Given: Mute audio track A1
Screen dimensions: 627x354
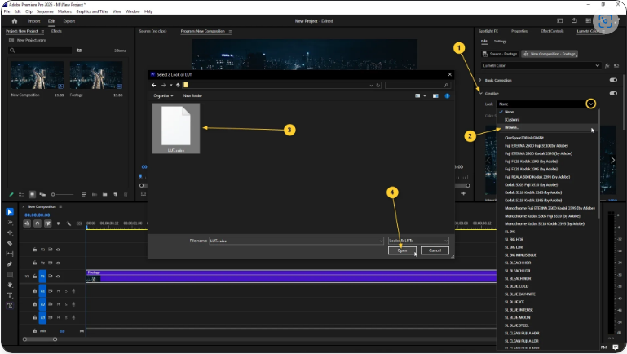Looking at the screenshot, I should coord(58,291).
